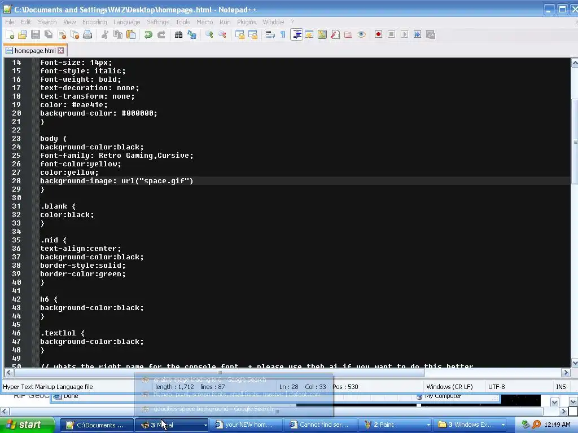Toggle the monitoring eye icon
Screen dimensions: 578x433
(361, 34)
